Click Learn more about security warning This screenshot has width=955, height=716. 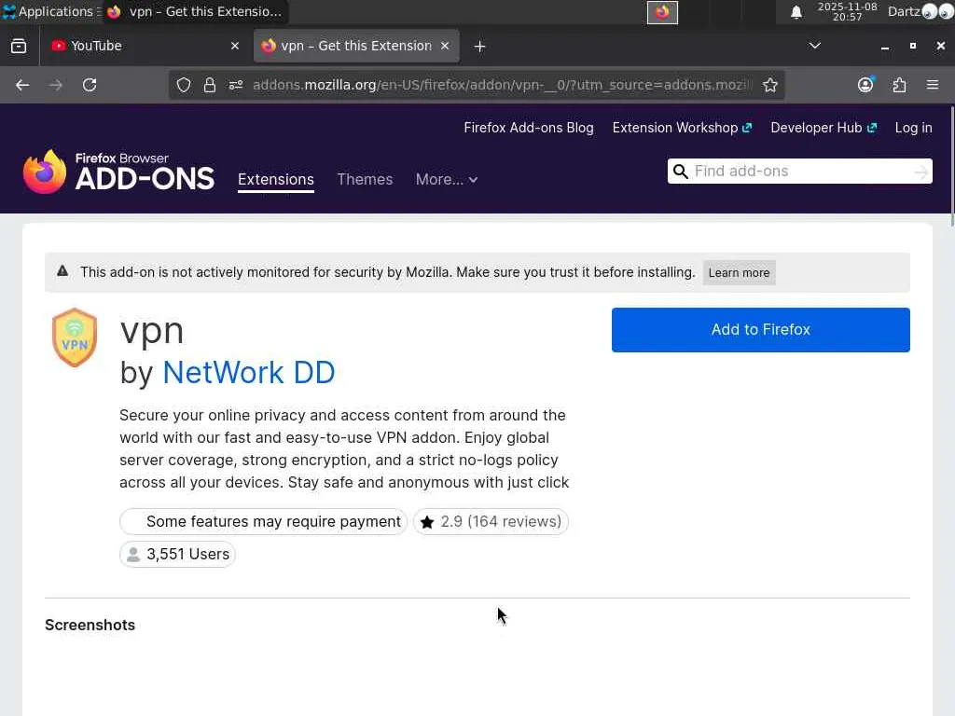coord(739,273)
